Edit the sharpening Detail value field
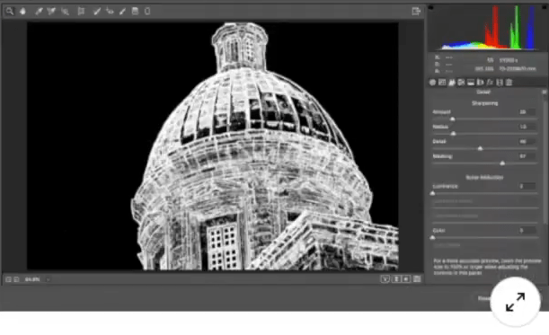The width and height of the screenshot is (549, 335). pos(527,141)
